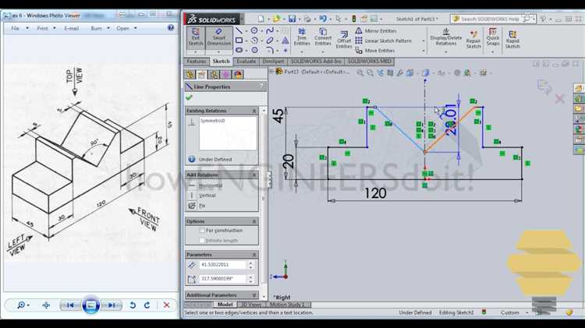Toggle Rapid Sketch

[x=512, y=40]
